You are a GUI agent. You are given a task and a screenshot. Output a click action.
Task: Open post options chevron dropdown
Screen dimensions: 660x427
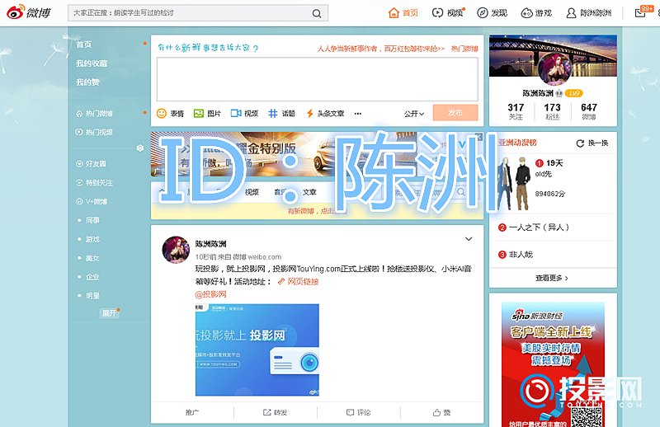click(x=469, y=239)
